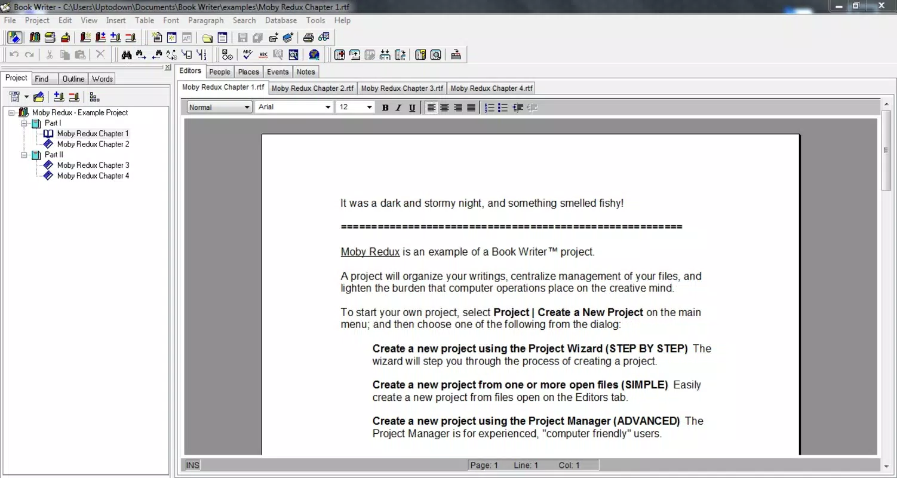The width and height of the screenshot is (897, 478).
Task: Collapse the Part I tree node
Action: (x=24, y=123)
